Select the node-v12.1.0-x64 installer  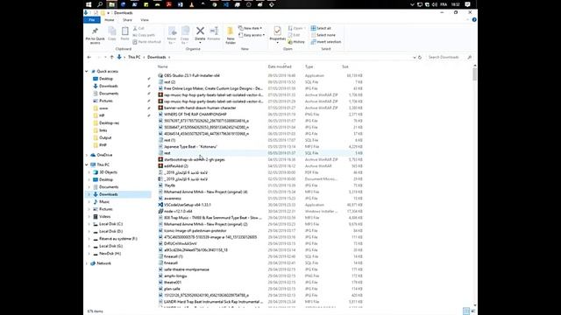(178, 212)
